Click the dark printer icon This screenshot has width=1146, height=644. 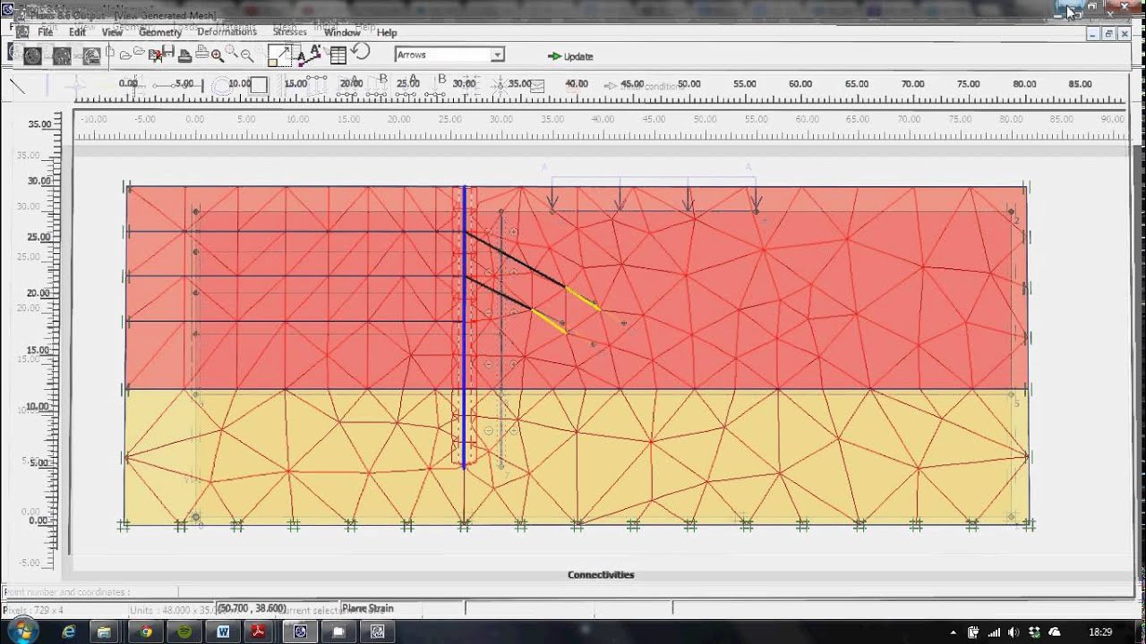point(184,55)
